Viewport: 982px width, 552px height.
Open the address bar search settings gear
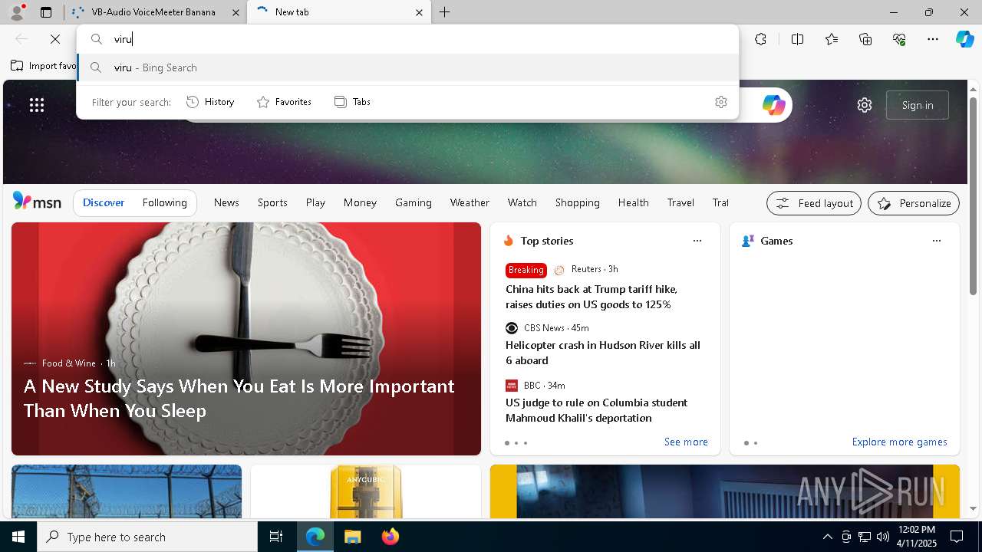click(721, 102)
